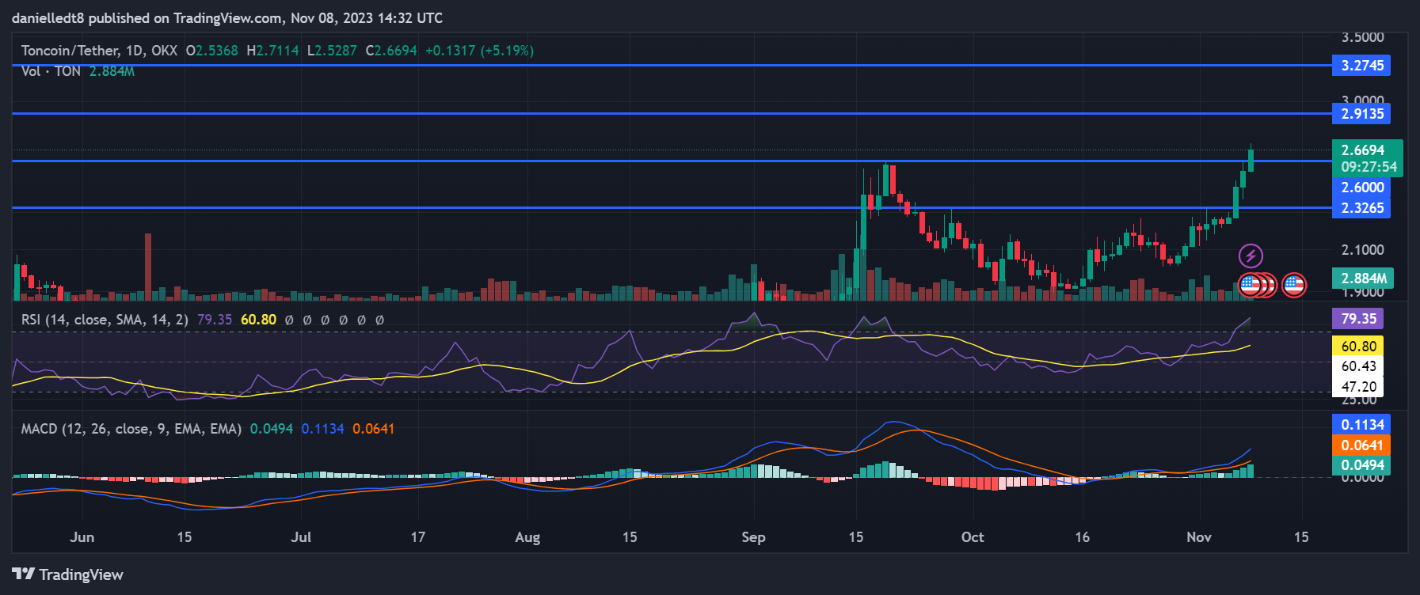
Task: Click the 79.35 value in RSI legend
Action: coord(215,320)
